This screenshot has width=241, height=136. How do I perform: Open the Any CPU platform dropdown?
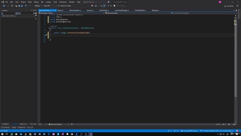[x=50, y=6]
